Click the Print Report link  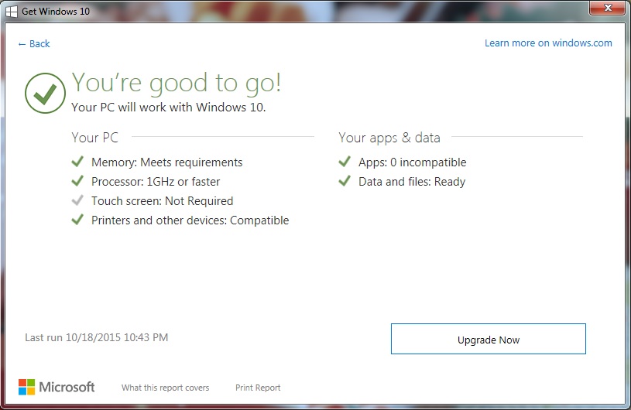(258, 388)
